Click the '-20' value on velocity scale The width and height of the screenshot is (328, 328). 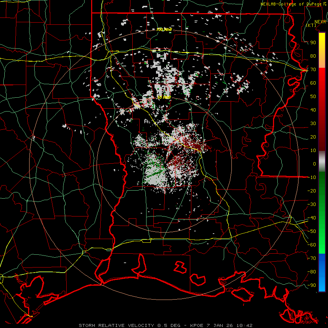[x=312, y=191]
